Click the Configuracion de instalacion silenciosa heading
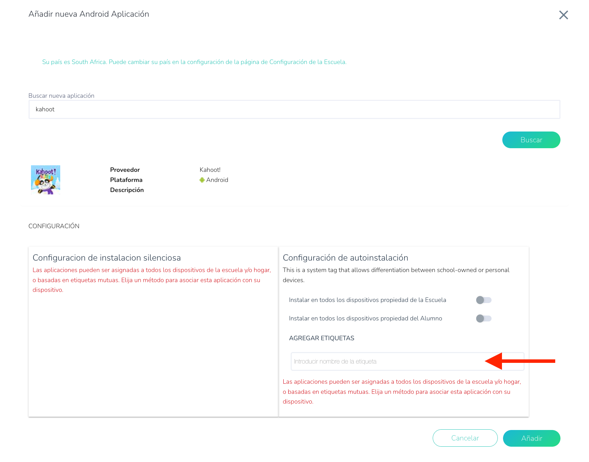This screenshot has width=589, height=462. (107, 258)
